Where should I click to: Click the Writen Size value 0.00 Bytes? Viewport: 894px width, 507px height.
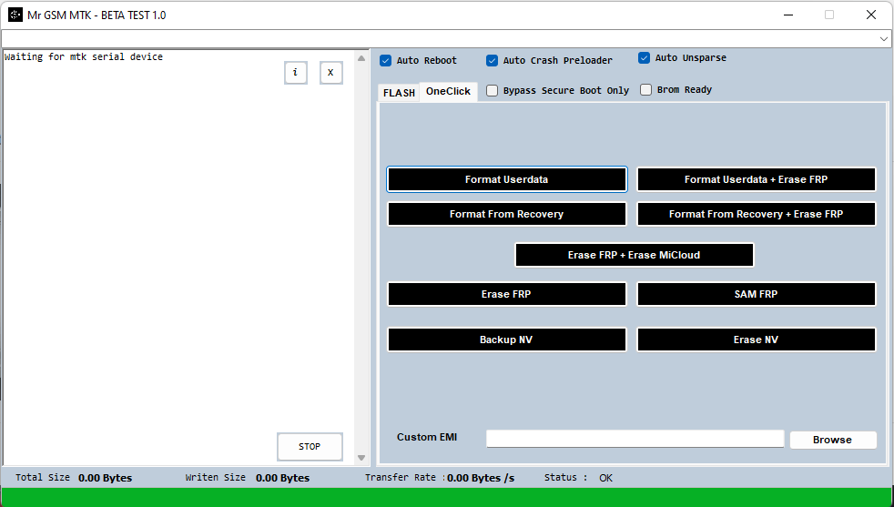(x=283, y=478)
